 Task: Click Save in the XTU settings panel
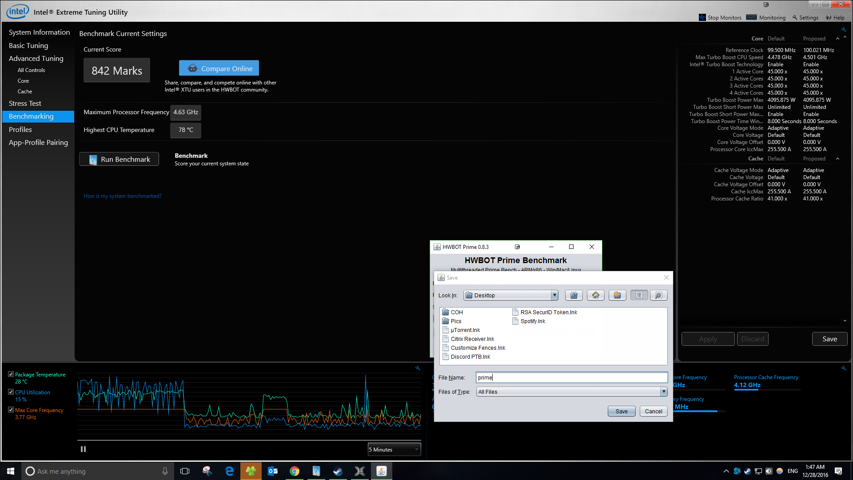[829, 339]
